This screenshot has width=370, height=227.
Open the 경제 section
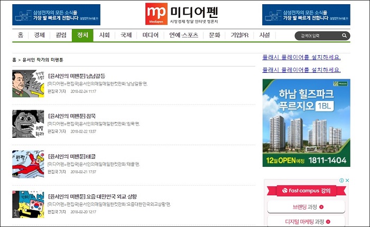[39, 35]
